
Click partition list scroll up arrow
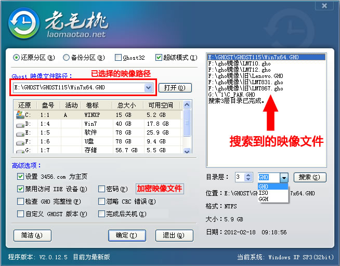click(187, 105)
